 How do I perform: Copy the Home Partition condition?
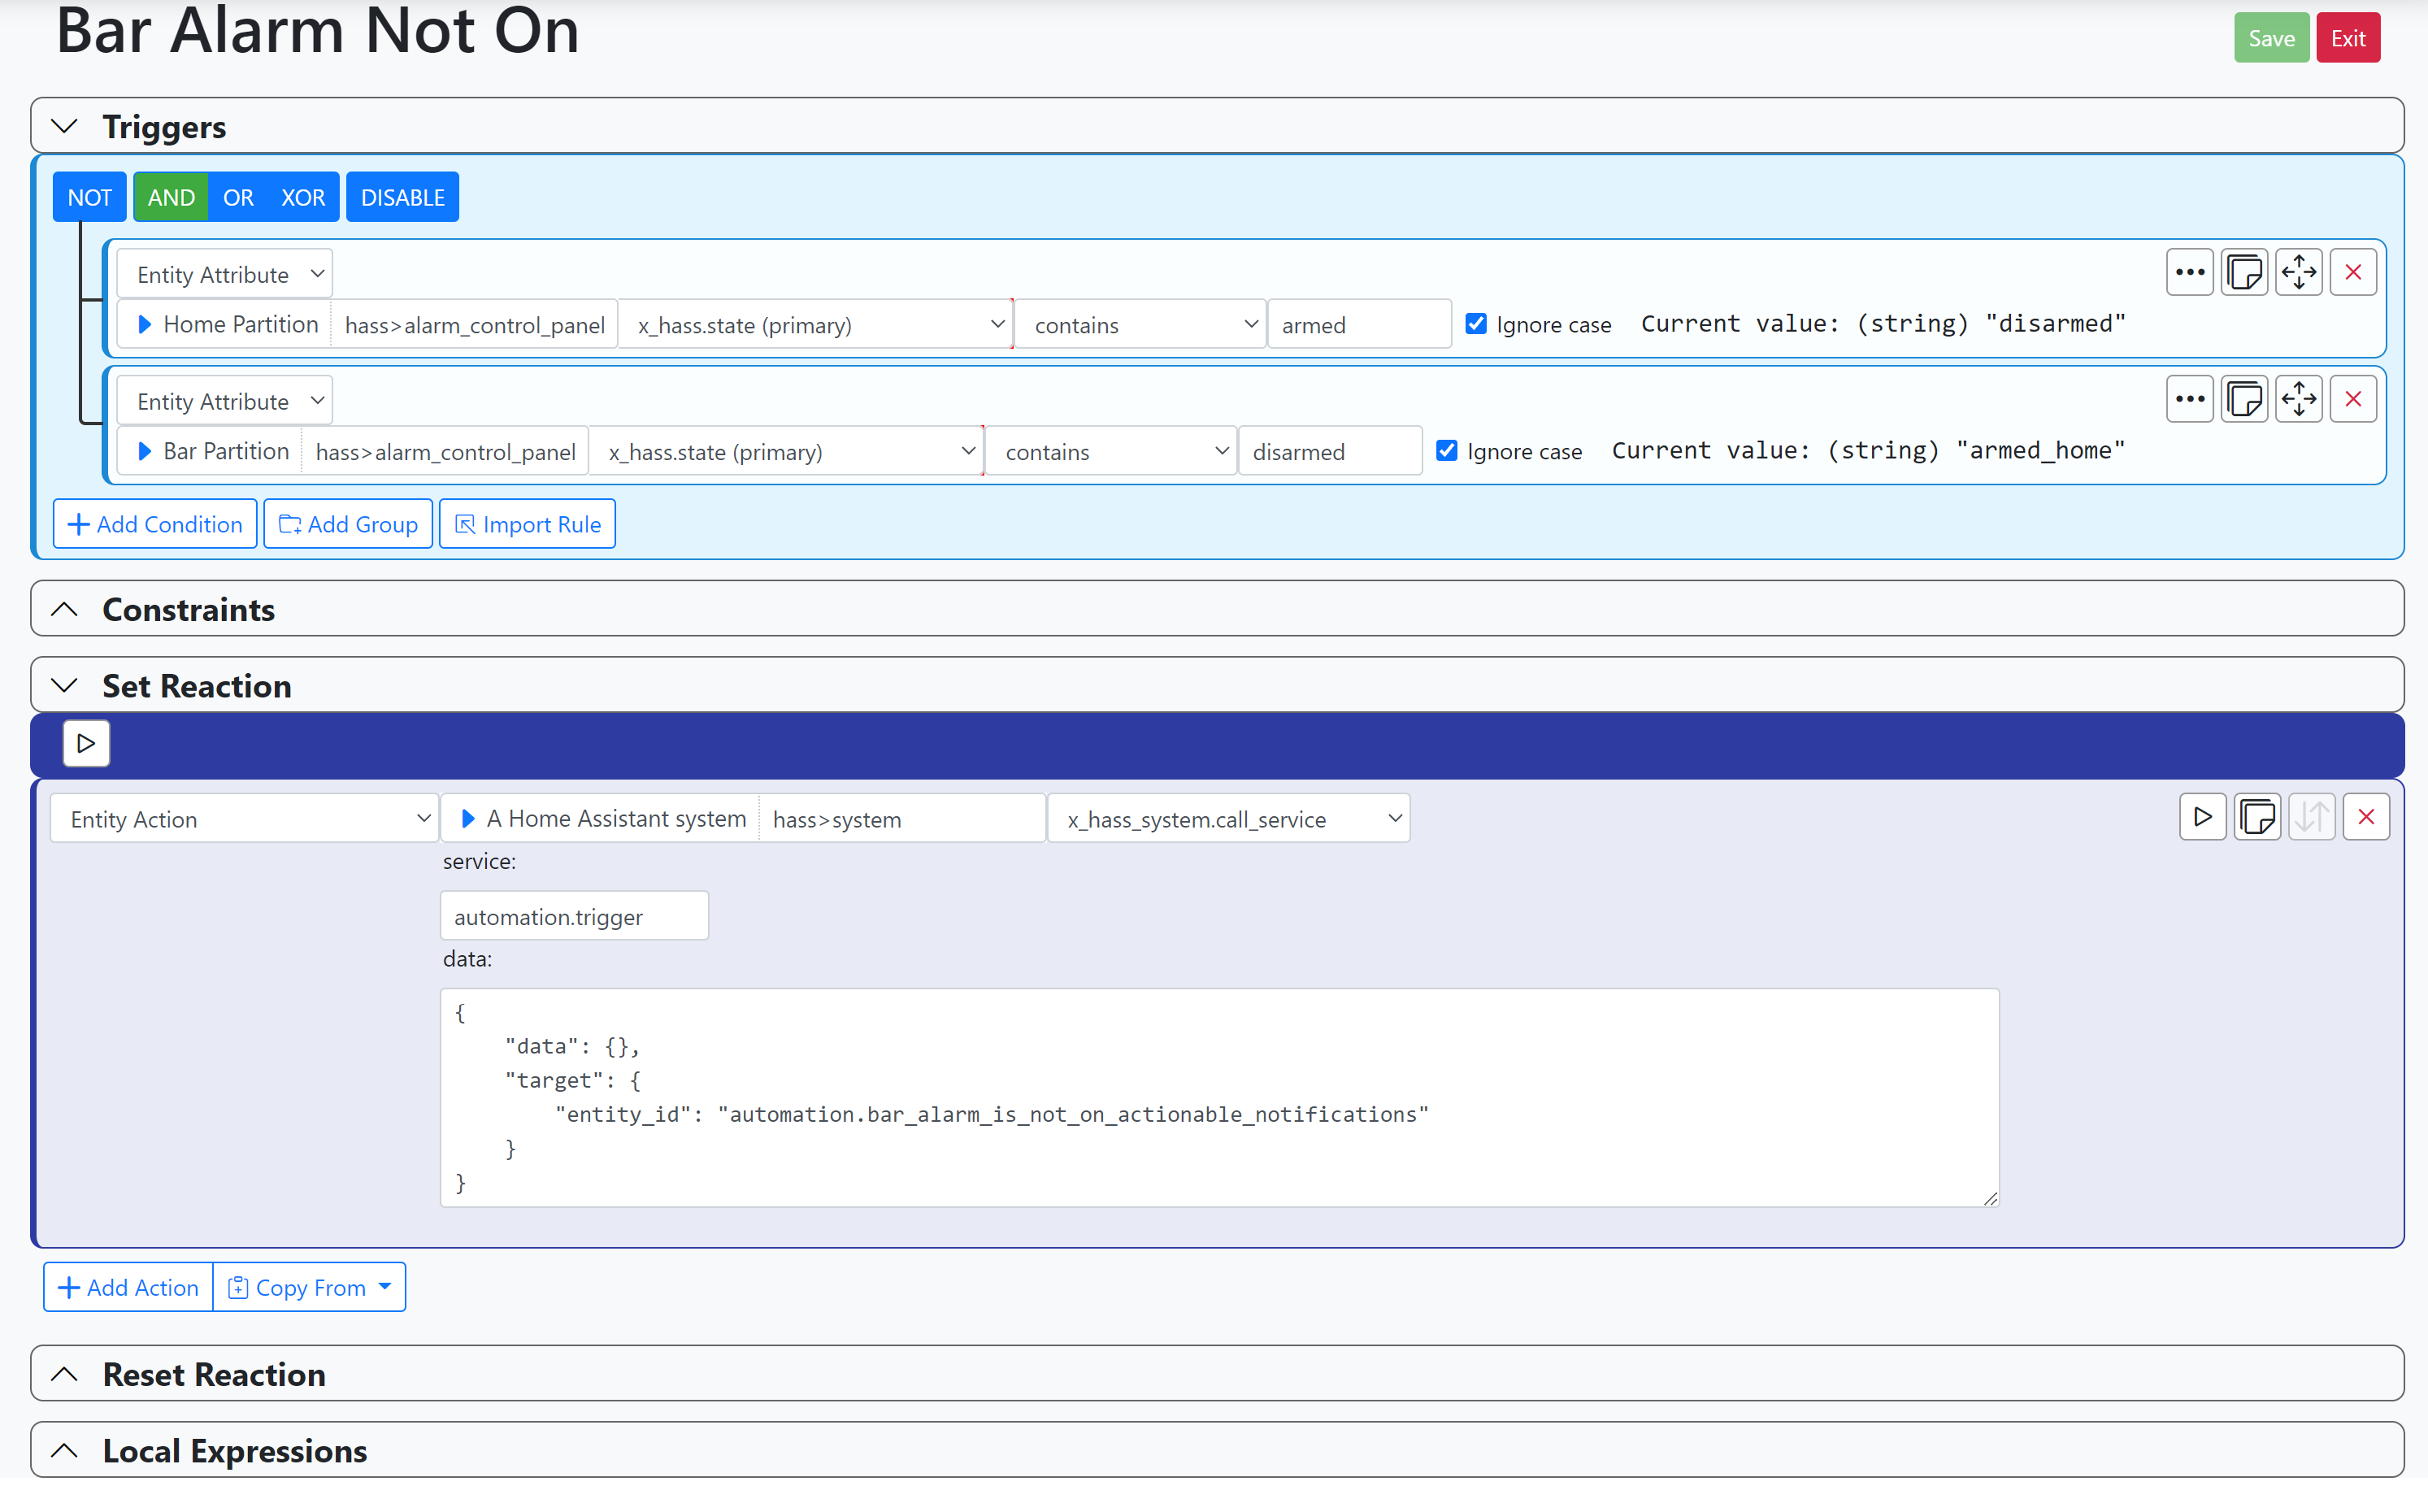click(x=2244, y=272)
